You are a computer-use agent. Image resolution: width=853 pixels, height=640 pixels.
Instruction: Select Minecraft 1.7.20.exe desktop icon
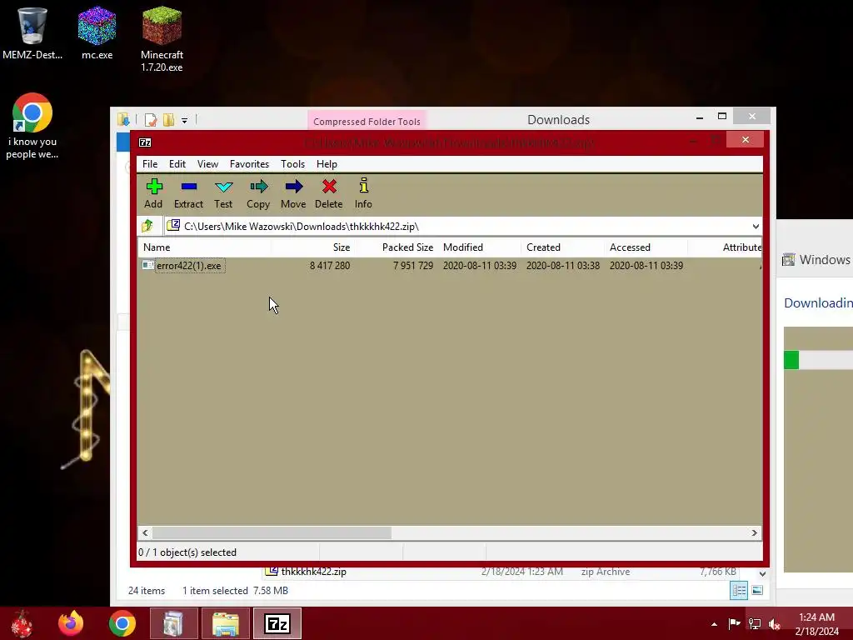(162, 39)
